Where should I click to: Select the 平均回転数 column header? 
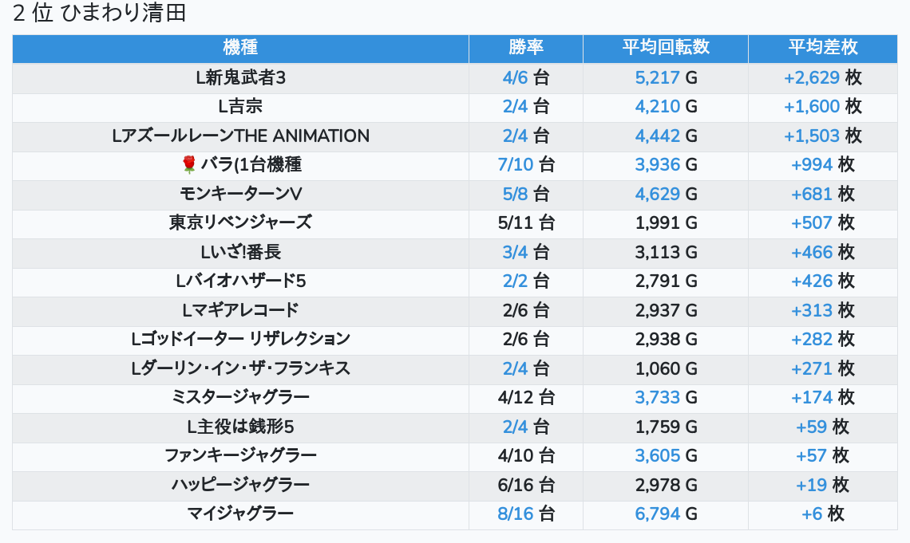(665, 48)
